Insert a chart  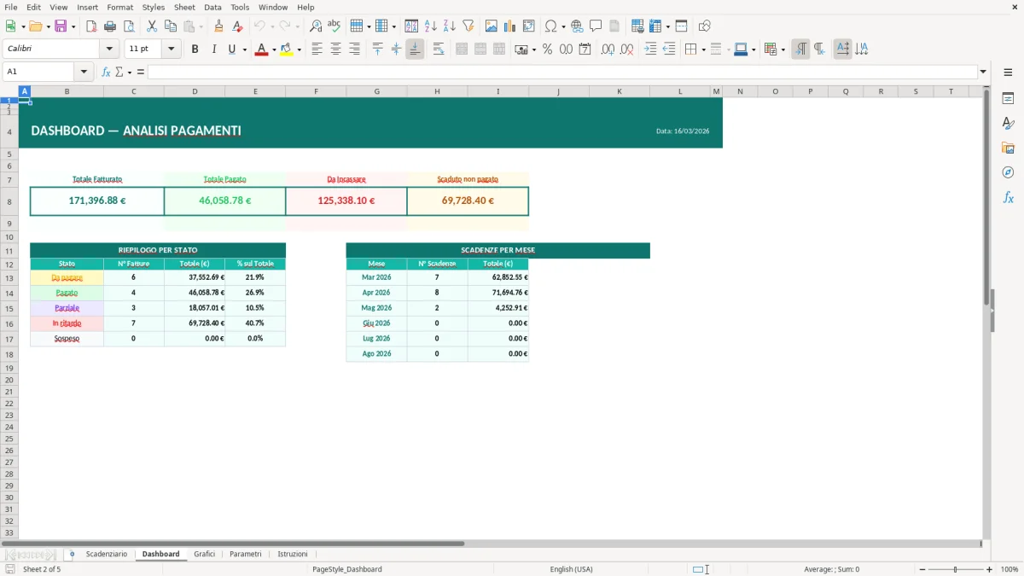(x=510, y=26)
